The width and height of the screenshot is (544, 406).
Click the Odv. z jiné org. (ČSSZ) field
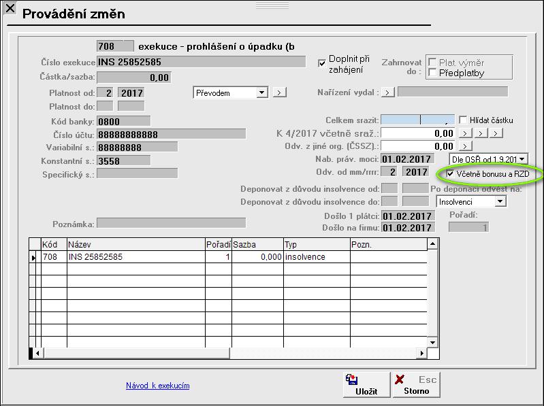pos(418,146)
